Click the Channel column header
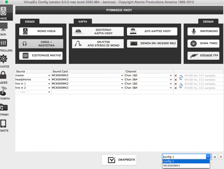224x169 pixels. (x=149, y=71)
